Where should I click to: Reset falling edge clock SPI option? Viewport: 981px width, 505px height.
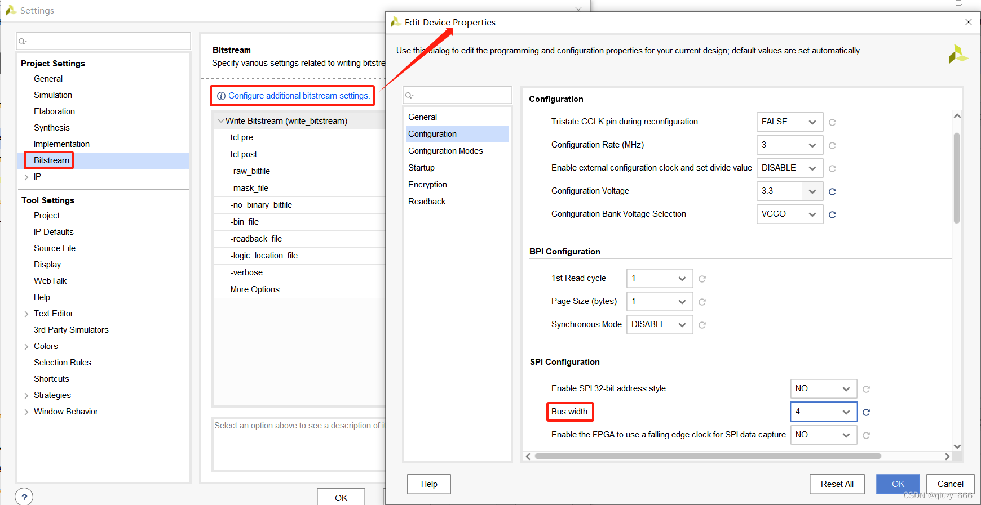[x=866, y=435]
